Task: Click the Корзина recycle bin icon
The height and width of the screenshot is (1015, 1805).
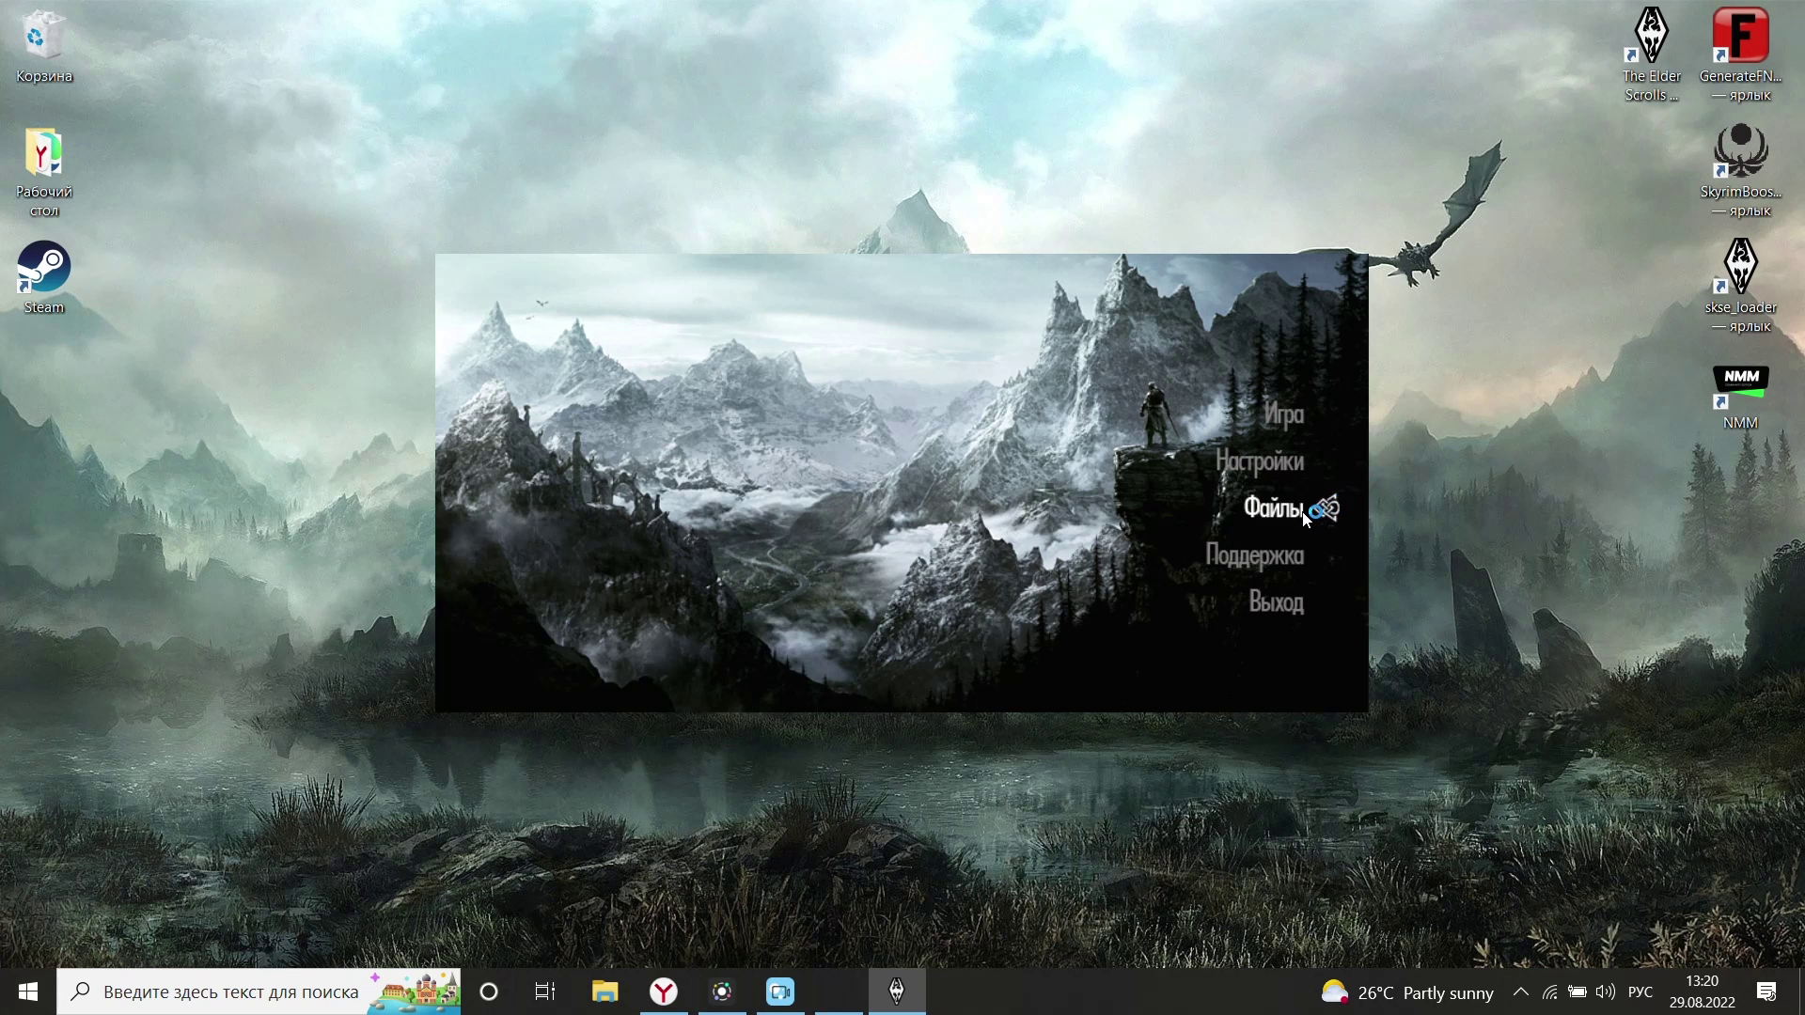Action: (43, 38)
